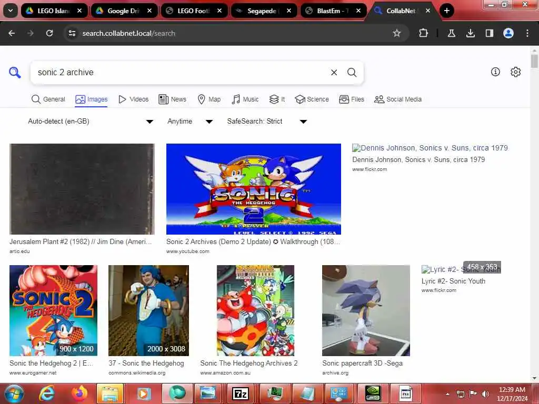Open the browser downloads icon
This screenshot has width=539, height=404.
470,33
